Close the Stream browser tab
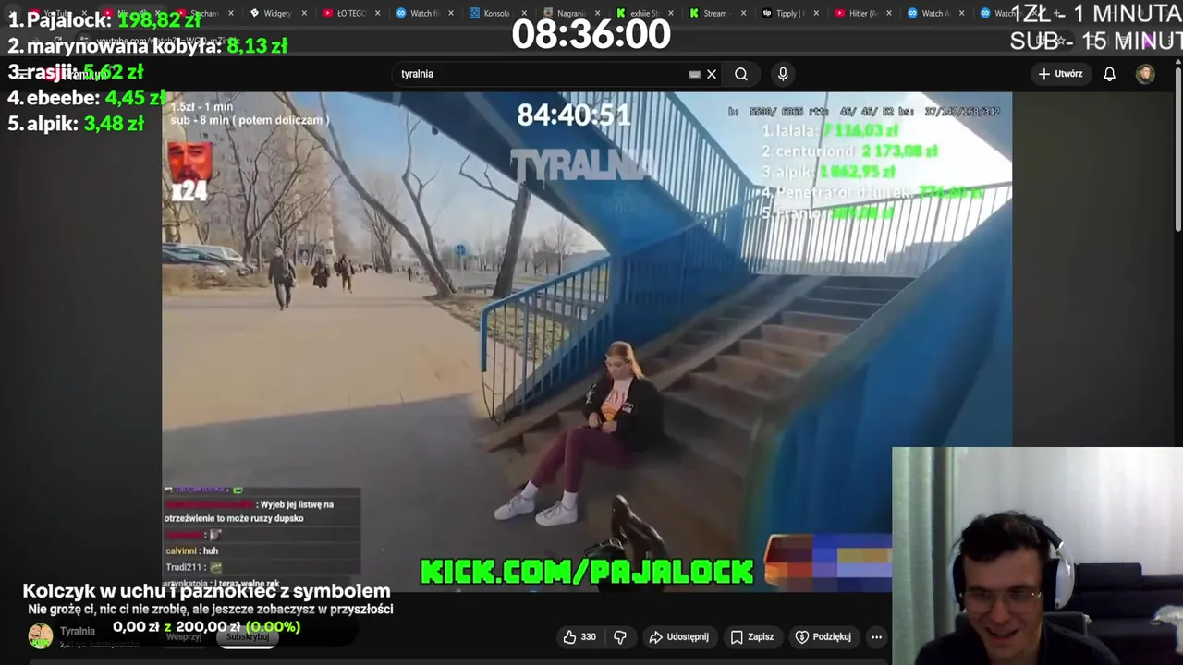This screenshot has height=665, width=1183. 742,13
